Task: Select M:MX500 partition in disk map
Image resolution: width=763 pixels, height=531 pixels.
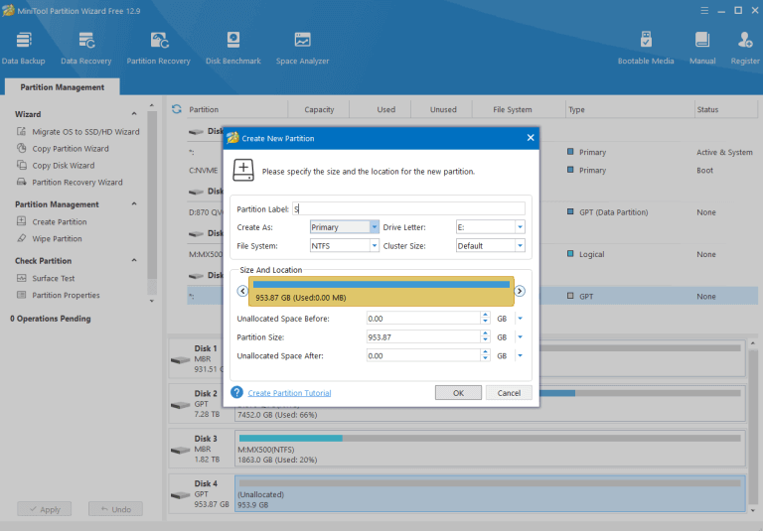Action: click(490, 449)
